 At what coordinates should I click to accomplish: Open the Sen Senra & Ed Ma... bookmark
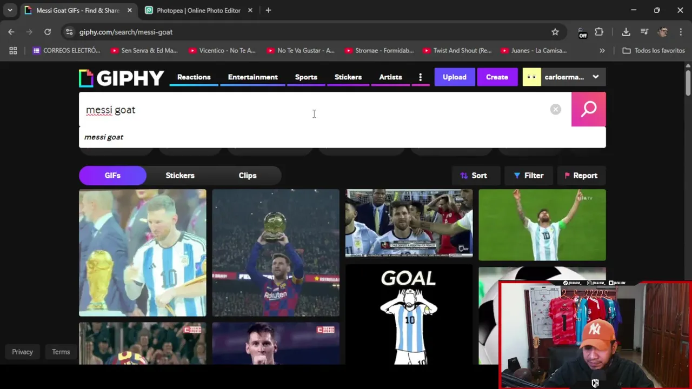pyautogui.click(x=144, y=50)
